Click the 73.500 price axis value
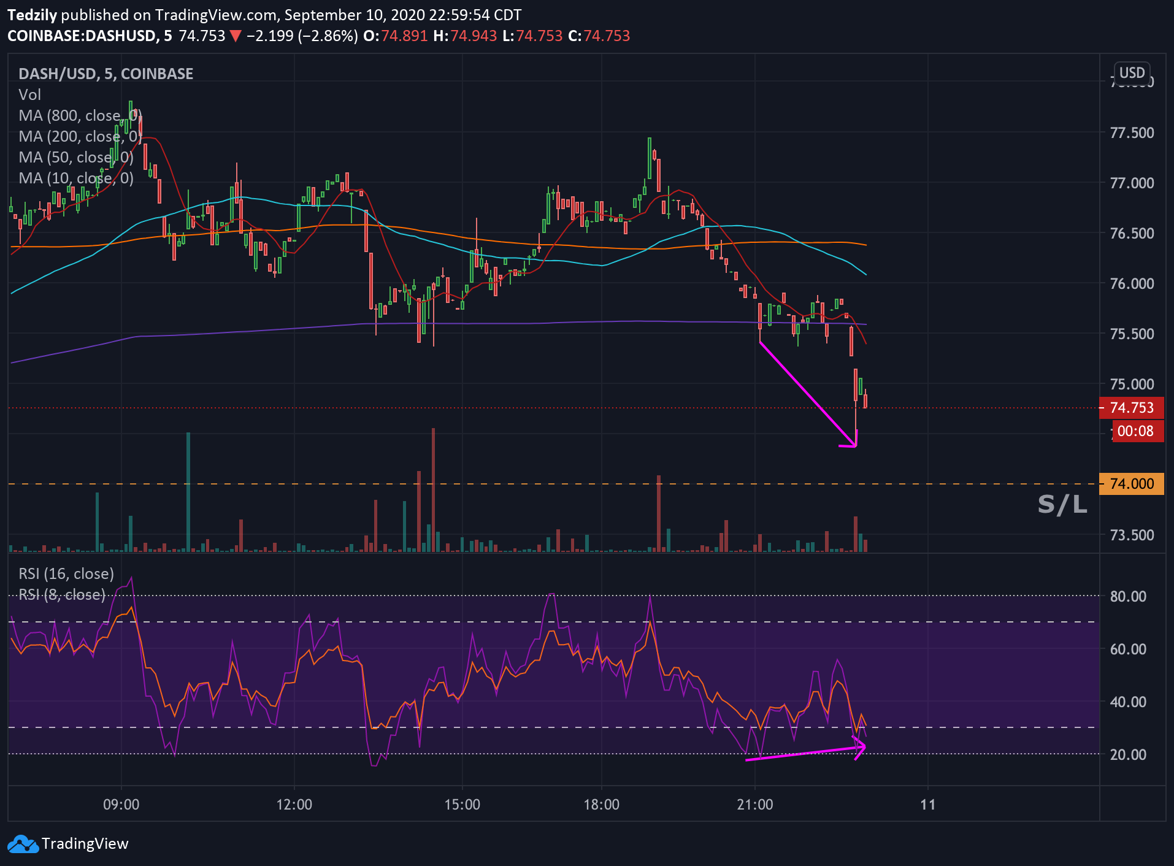 1132,535
